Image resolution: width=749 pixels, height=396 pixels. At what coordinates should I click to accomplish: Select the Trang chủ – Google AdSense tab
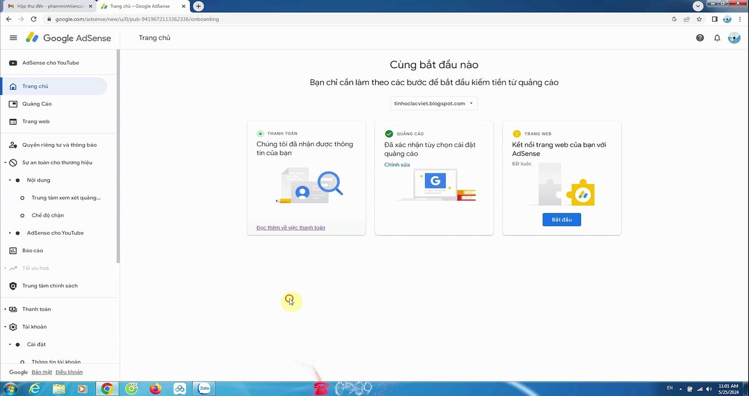(143, 6)
